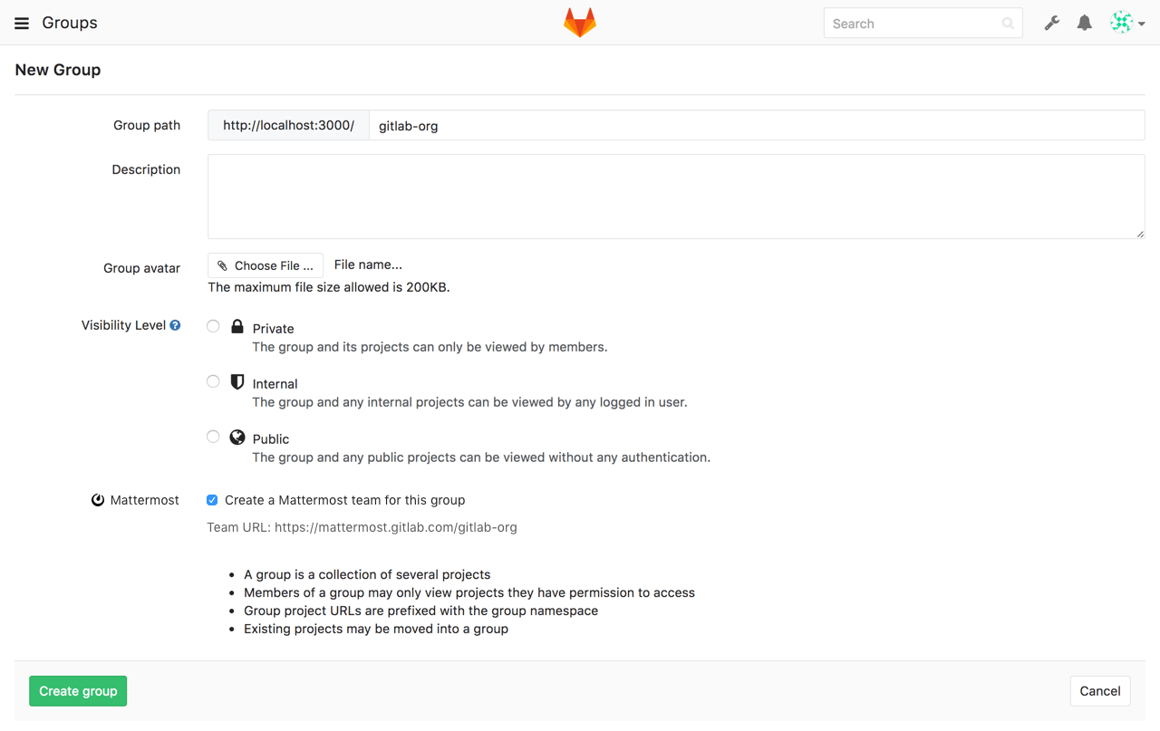Select the Public visibility level
The image size is (1160, 731).
(x=212, y=437)
